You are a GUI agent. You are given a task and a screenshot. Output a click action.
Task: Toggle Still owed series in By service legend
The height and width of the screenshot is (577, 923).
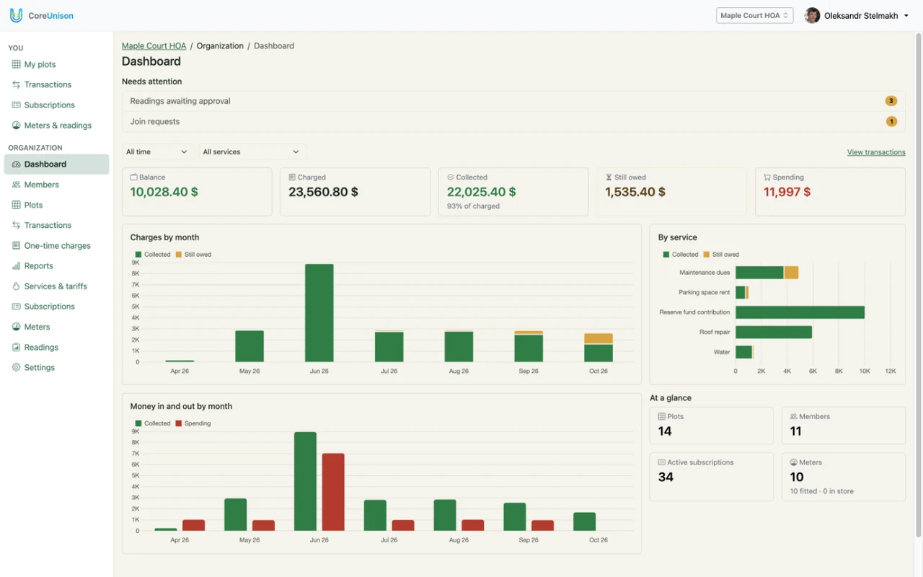point(721,255)
